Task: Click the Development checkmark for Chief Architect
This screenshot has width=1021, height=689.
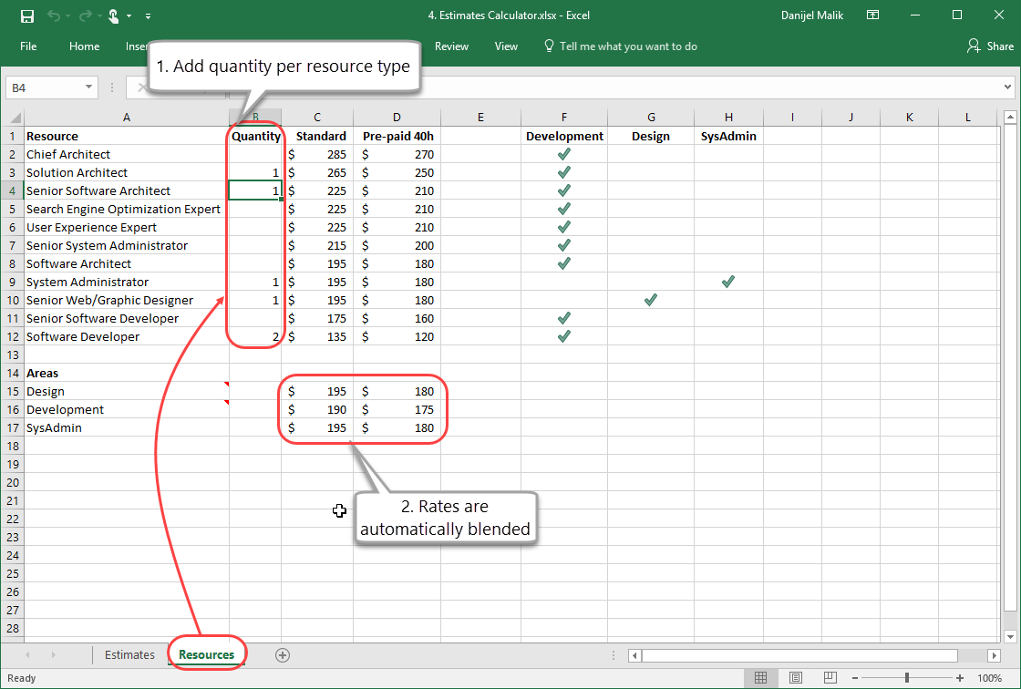Action: tap(563, 154)
